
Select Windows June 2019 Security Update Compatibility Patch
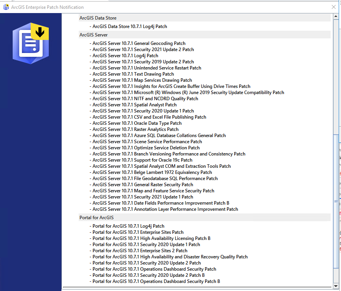[x=187, y=93]
